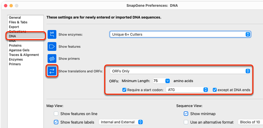Screen dimensions: 263x128
Task: Open the ATG start codon dropdown
Action: click(187, 90)
